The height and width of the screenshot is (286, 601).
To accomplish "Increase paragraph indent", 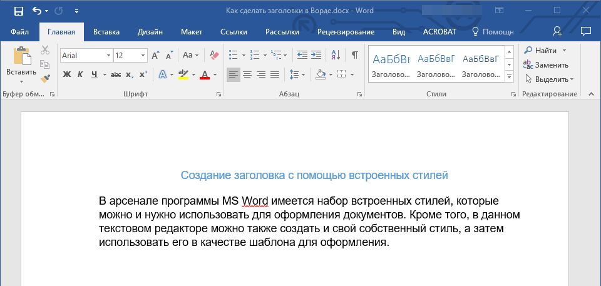I will [x=316, y=55].
